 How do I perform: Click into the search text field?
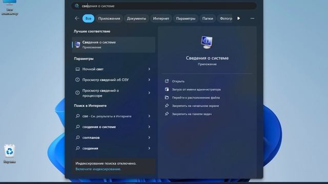164,6
